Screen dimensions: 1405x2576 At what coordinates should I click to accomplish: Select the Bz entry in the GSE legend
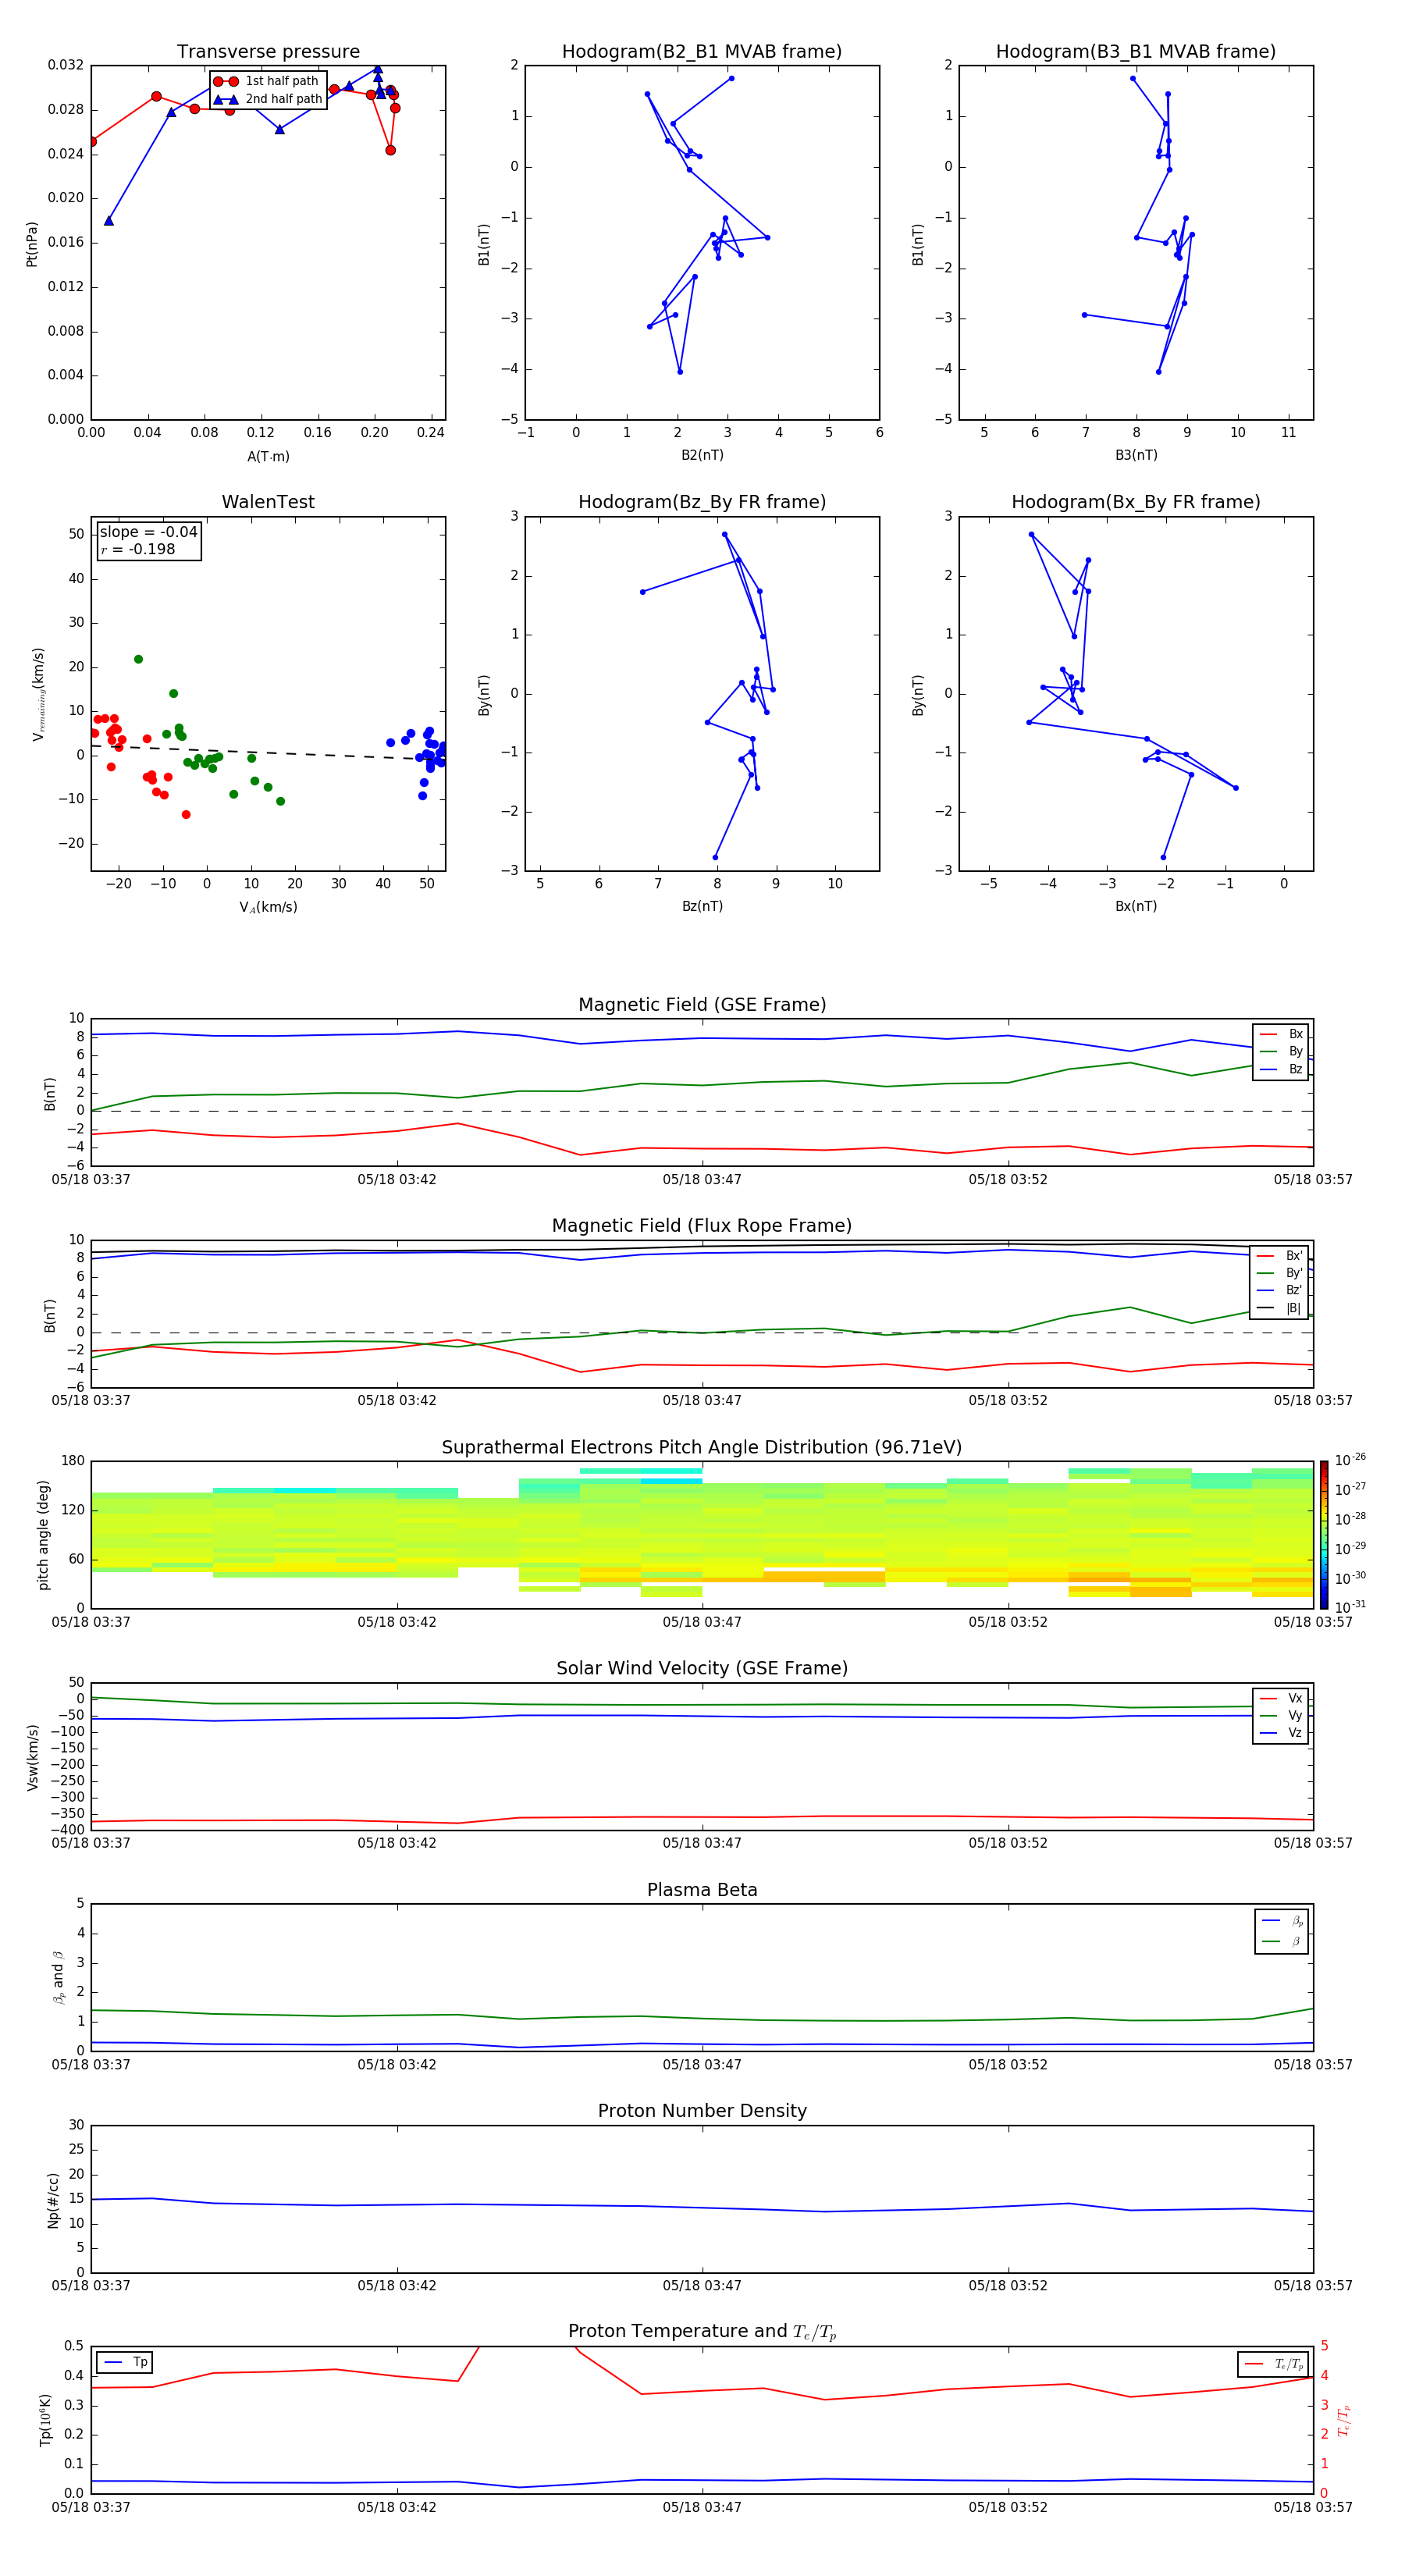click(1281, 1069)
